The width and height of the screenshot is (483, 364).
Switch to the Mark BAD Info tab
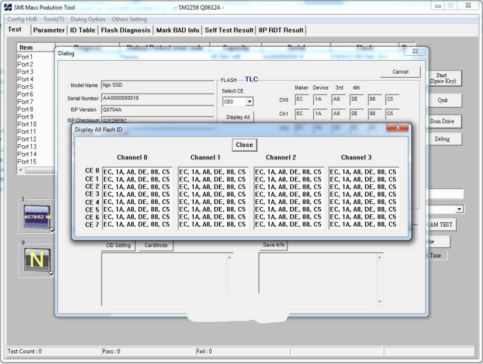coord(177,30)
